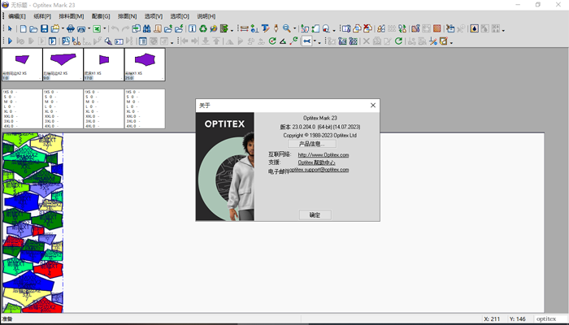Image resolution: width=569 pixels, height=325 pixels.
Task: Save with the blue floppy disk icon
Action: pos(44,28)
